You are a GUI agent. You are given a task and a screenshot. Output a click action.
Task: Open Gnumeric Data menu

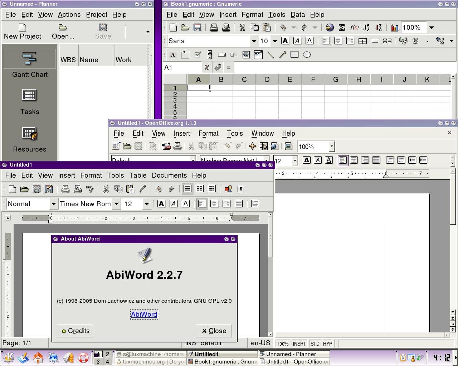click(x=298, y=15)
